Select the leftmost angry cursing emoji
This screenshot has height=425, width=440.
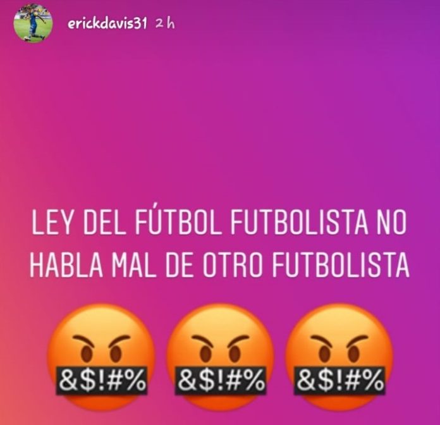(101, 356)
